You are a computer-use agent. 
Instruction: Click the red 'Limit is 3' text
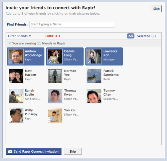pyautogui.click(x=53, y=36)
